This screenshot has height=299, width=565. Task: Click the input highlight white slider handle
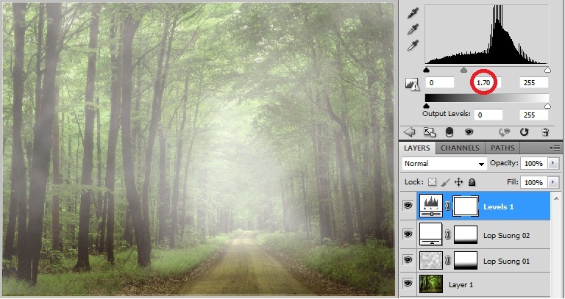[x=547, y=70]
